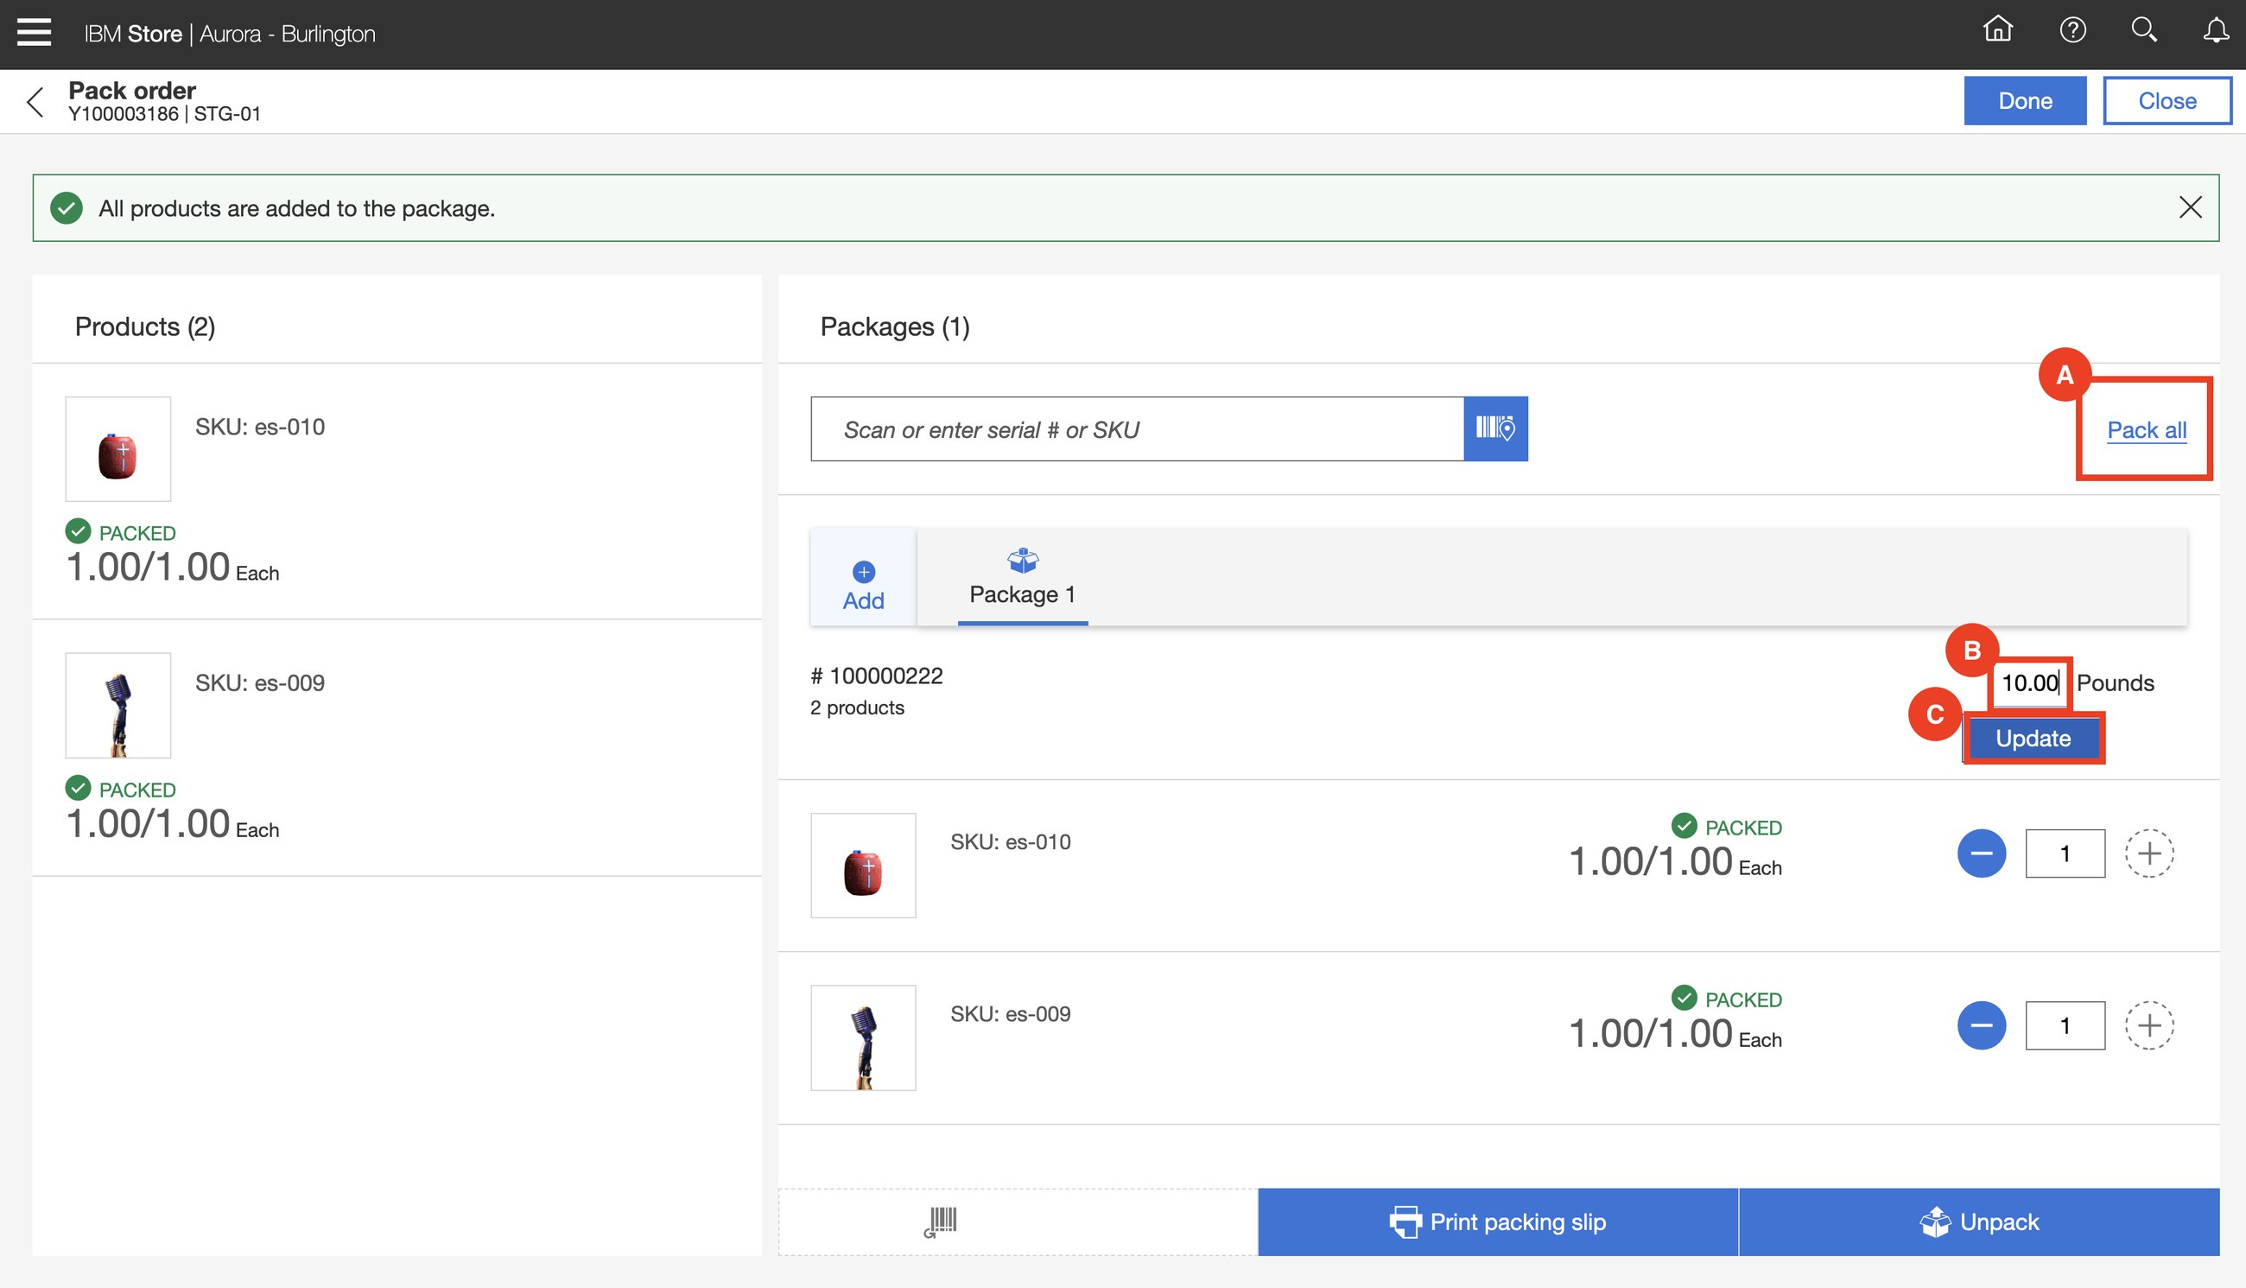Go back using the left arrow

[x=35, y=102]
